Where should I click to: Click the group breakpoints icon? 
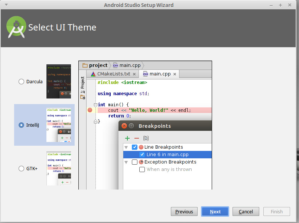pyautogui.click(x=146, y=138)
